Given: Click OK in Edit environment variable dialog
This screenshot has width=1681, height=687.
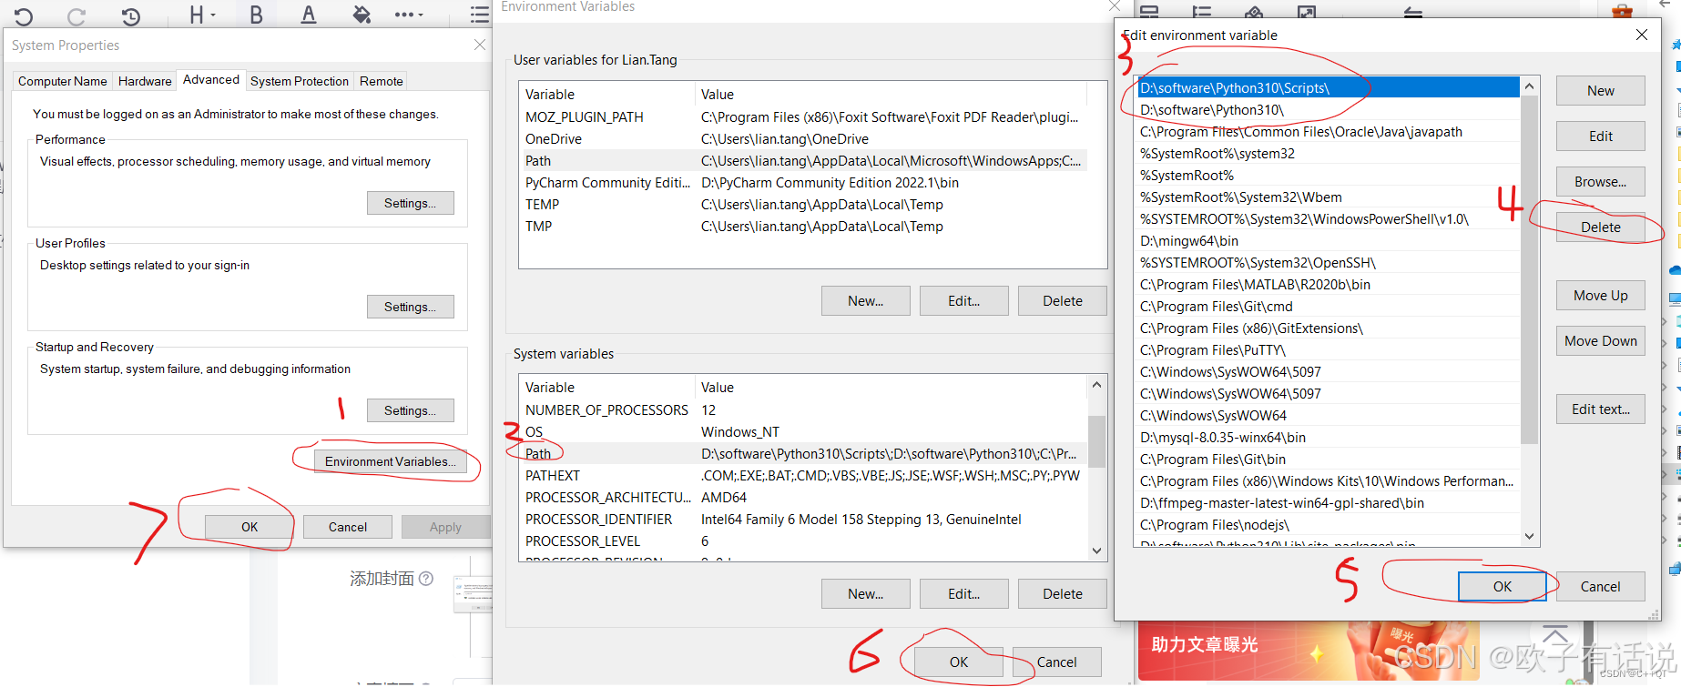Looking at the screenshot, I should tap(1503, 587).
